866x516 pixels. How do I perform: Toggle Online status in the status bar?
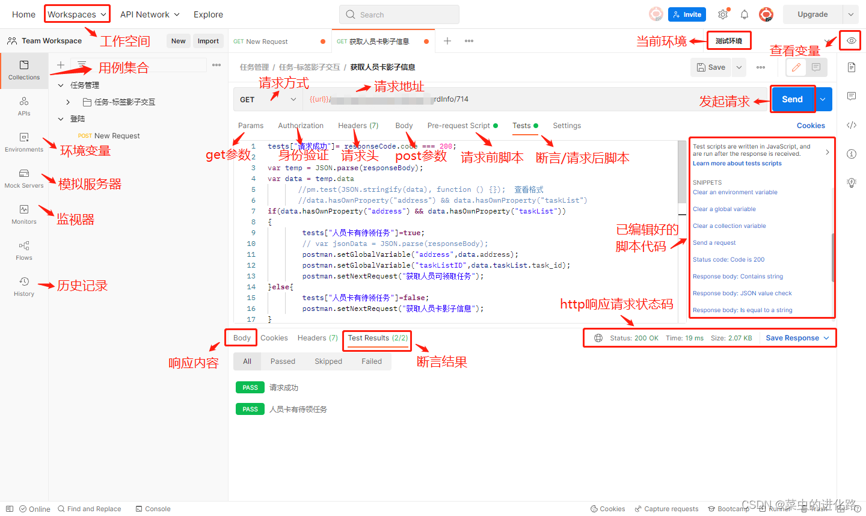click(34, 509)
